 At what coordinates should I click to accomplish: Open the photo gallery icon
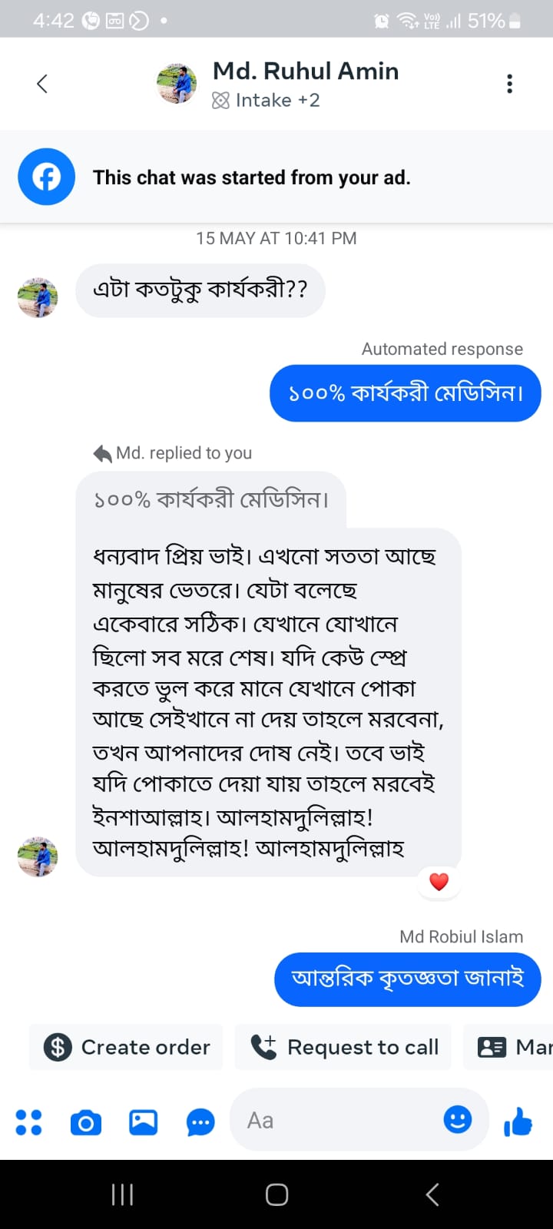[143, 1122]
